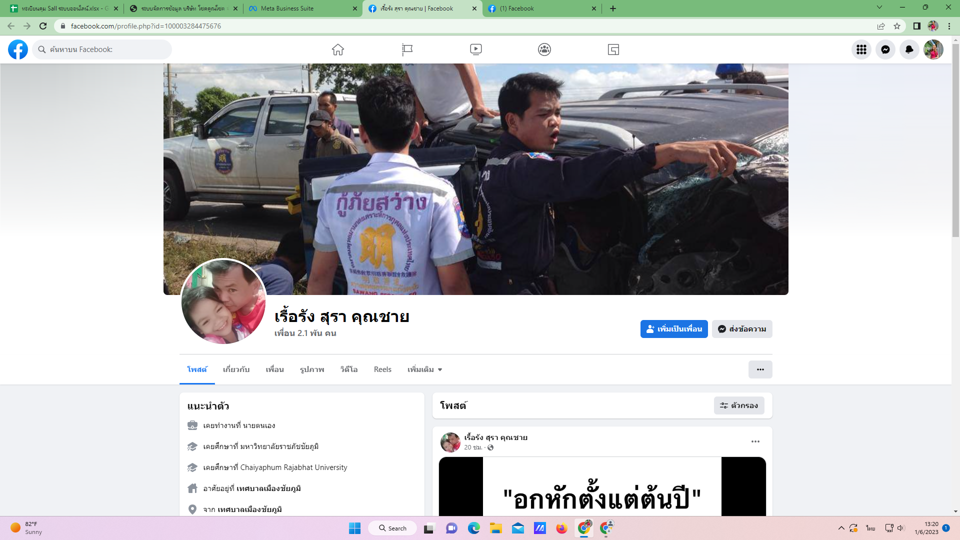The width and height of the screenshot is (960, 540).
Task: Click the เพิ่มเป็นเพื่อน add friend button
Action: pyautogui.click(x=673, y=329)
